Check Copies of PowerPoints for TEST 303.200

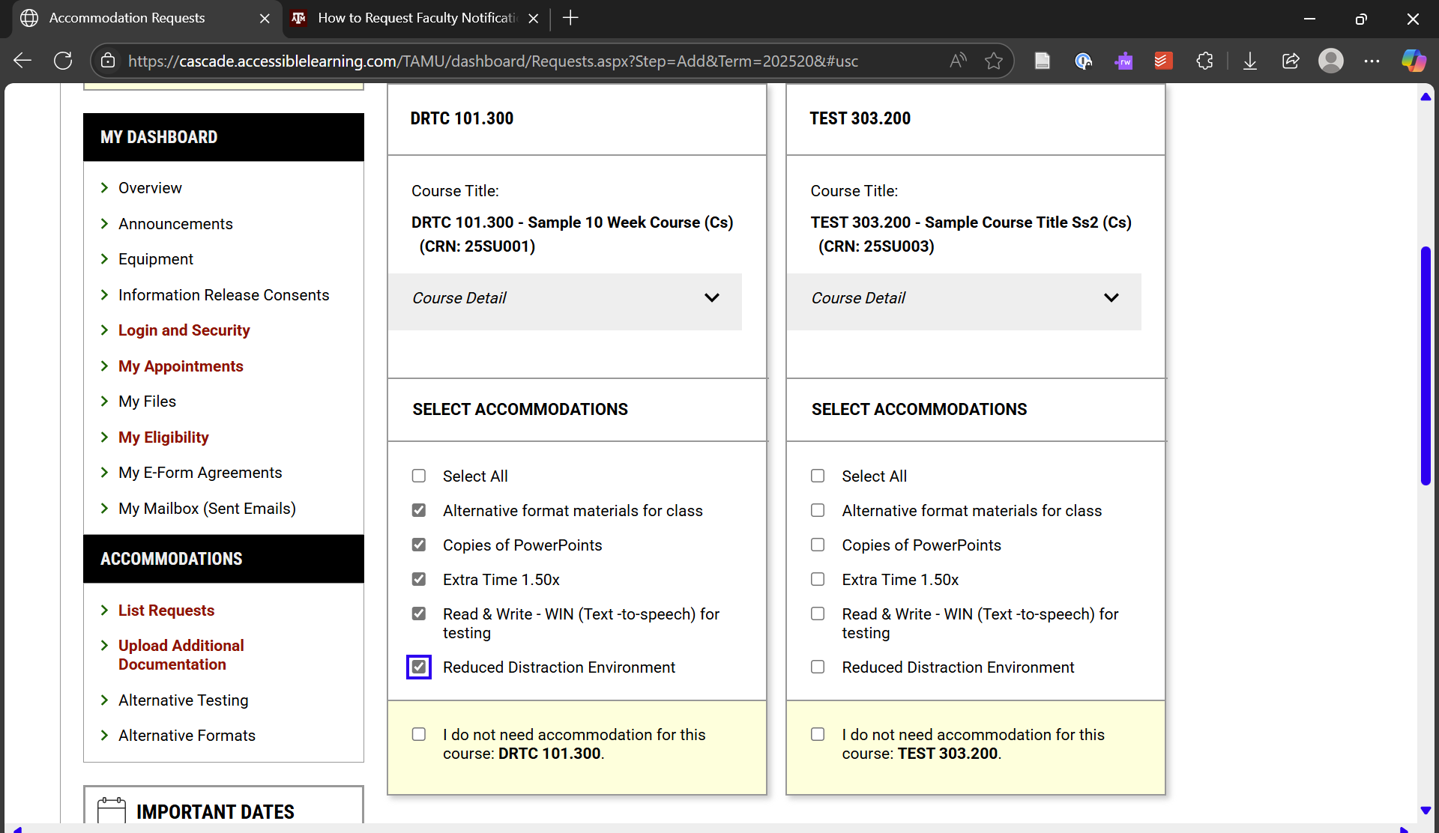818,545
